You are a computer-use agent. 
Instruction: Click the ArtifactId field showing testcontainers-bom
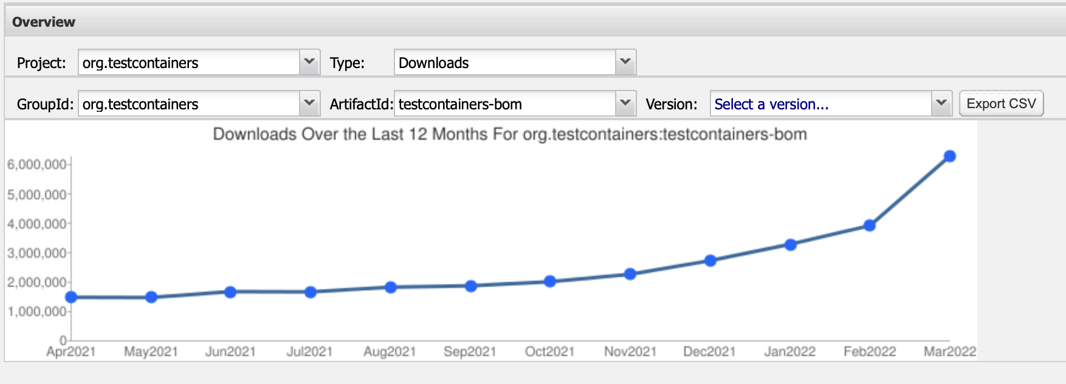click(x=505, y=103)
